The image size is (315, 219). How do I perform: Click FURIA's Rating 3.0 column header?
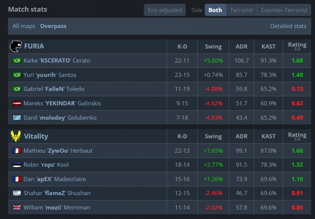coord(297,46)
